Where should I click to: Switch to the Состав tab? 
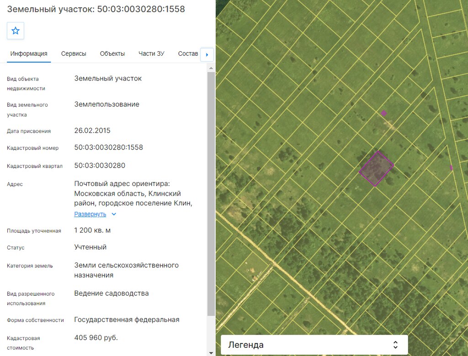[188, 54]
